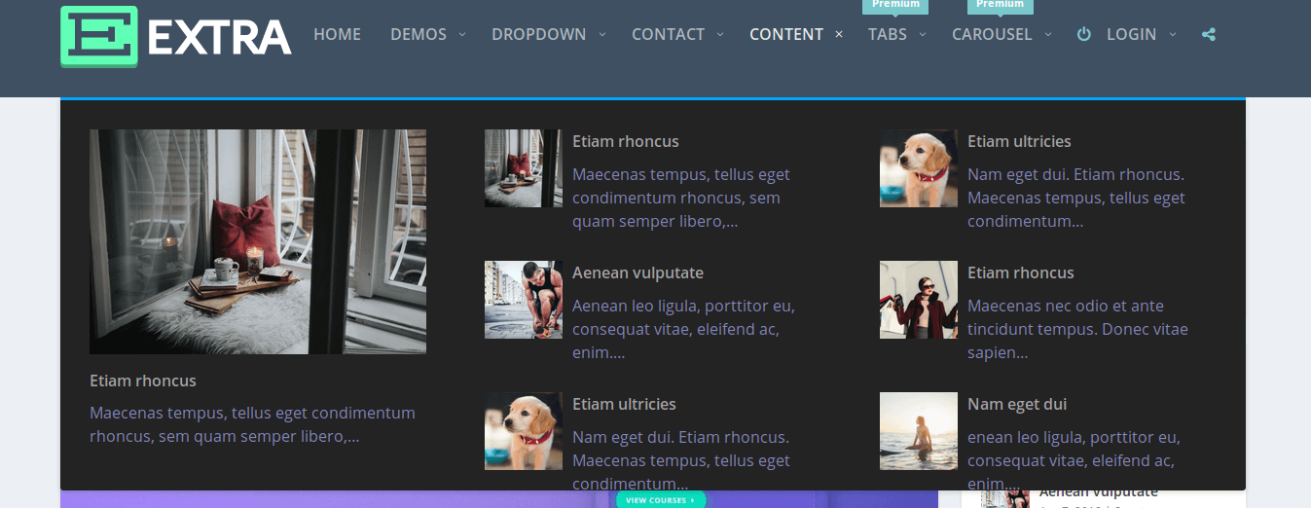Open the Nam eget dui article title

pyautogui.click(x=1017, y=405)
